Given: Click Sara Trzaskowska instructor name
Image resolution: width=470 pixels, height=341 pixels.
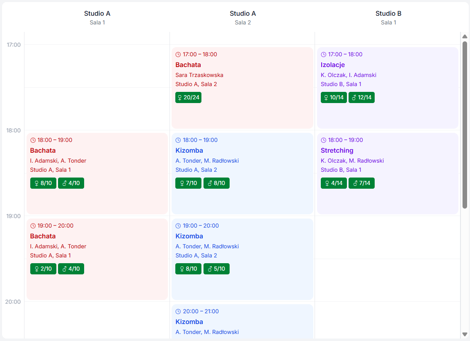Looking at the screenshot, I should 199,75.
